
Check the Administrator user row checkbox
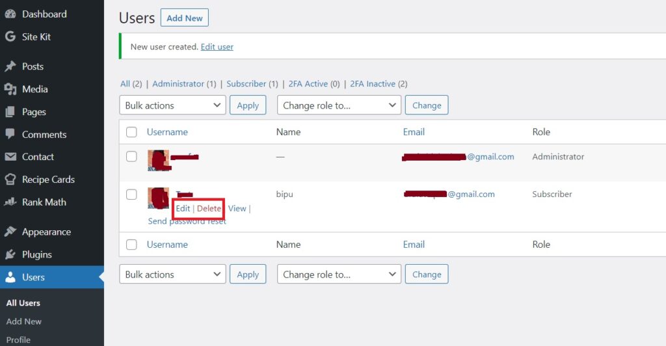pyautogui.click(x=131, y=156)
